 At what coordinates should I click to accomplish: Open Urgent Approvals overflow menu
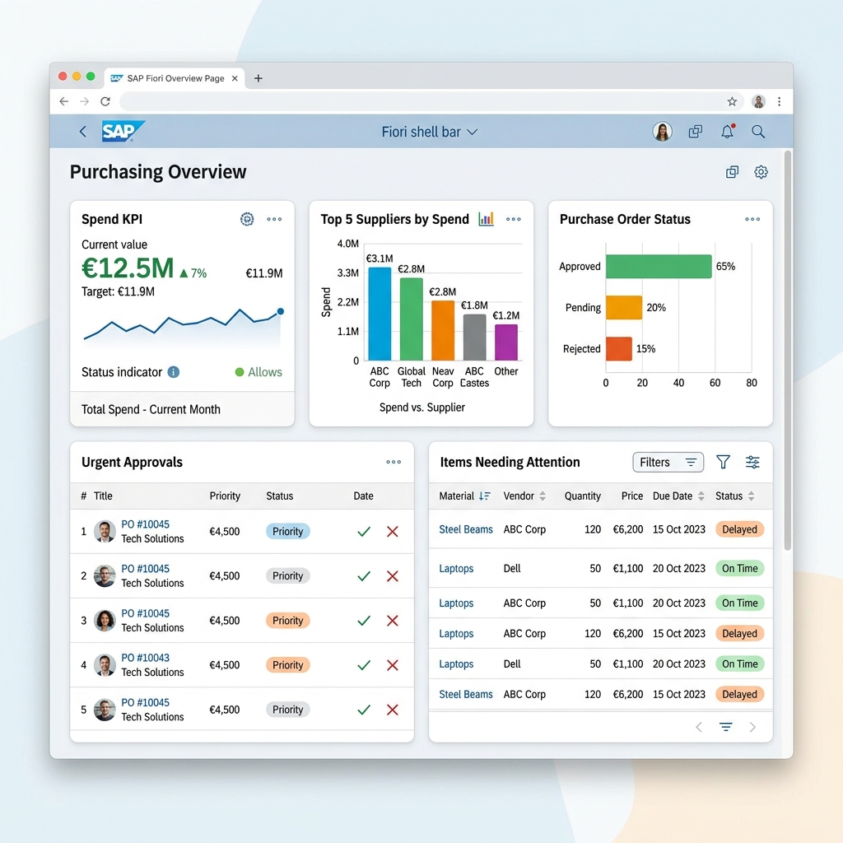tap(394, 462)
